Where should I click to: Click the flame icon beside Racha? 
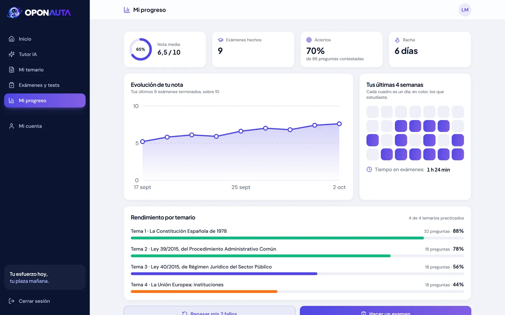(397, 40)
